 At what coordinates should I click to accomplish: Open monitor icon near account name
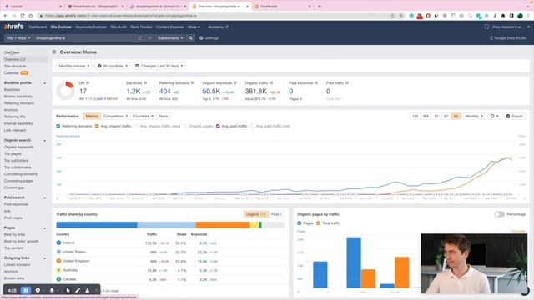[486, 27]
